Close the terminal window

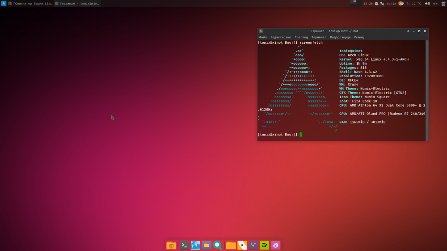coord(425,31)
